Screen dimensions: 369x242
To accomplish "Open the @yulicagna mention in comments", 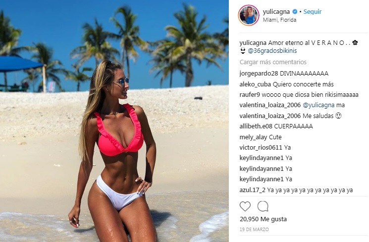I will coord(318,105).
